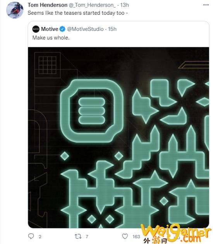
Task: Open the Motive display name
Action: tap(50, 29)
